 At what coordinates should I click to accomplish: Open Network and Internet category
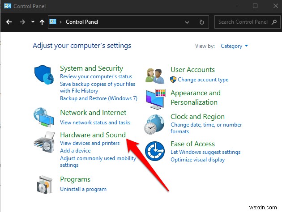[93, 113]
